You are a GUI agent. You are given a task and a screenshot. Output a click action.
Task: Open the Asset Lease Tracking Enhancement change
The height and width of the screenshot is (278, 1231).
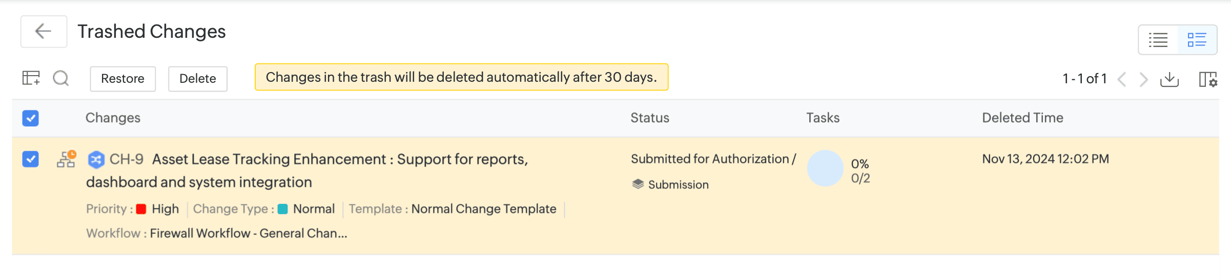339,159
